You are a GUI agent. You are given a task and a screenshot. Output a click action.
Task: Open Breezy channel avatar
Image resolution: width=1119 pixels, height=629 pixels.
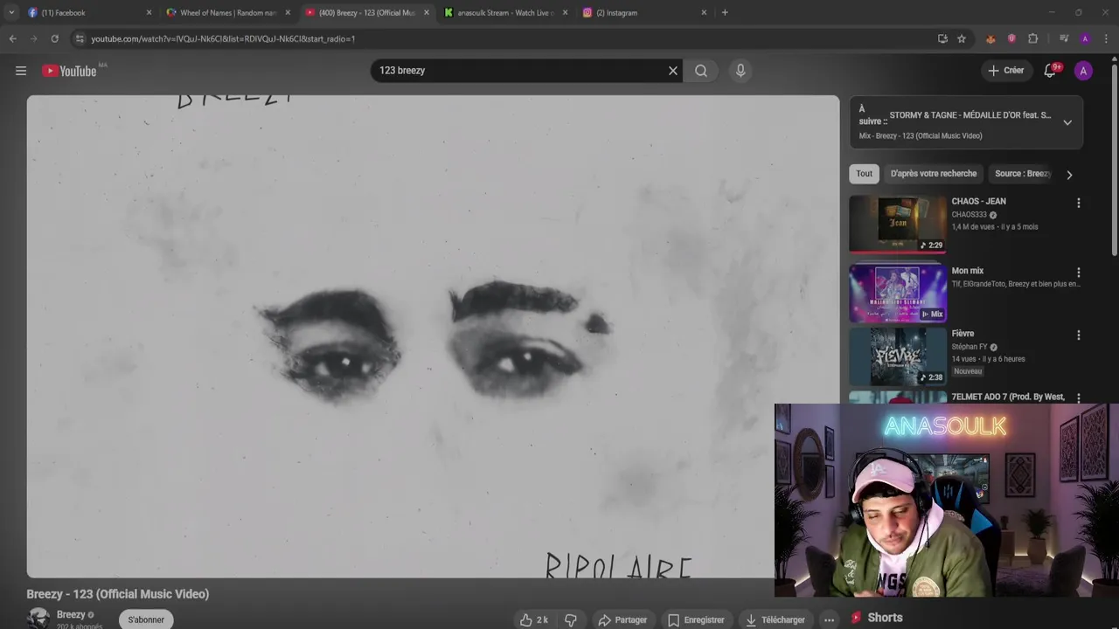tap(38, 618)
